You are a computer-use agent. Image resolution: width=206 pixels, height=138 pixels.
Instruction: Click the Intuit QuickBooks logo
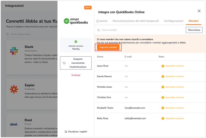coord(76,21)
